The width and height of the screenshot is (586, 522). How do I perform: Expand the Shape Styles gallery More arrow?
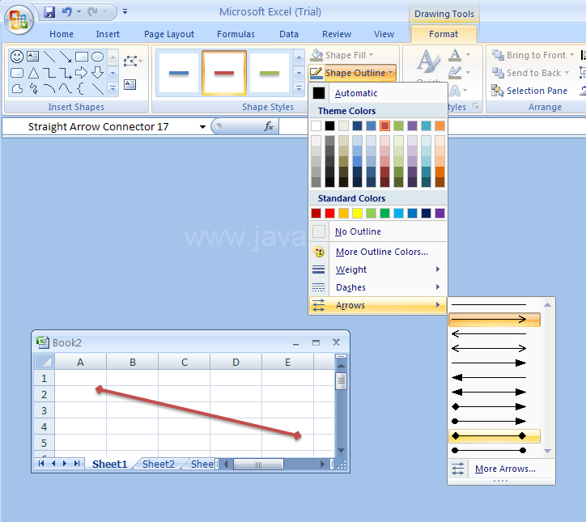[299, 89]
